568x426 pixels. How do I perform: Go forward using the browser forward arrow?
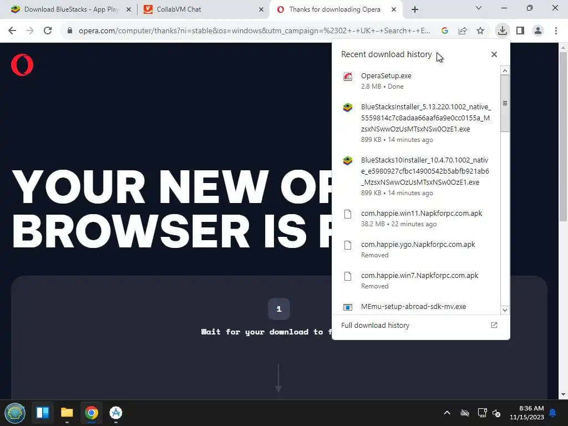(30, 31)
